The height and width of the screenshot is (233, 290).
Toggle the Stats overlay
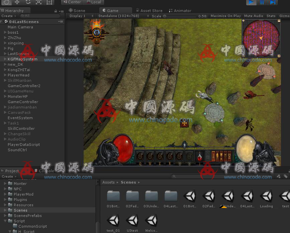(271, 16)
